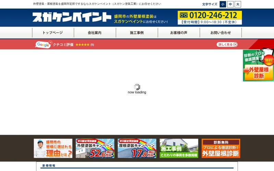The height and width of the screenshot is (171, 274).
Task: Click the 受付時間 9:00〜18:30 text
Action: [x=210, y=22]
